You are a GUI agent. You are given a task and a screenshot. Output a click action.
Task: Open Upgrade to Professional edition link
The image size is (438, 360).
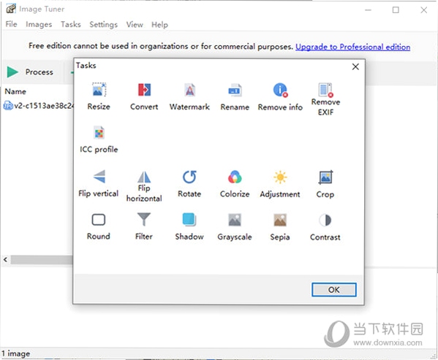pyautogui.click(x=352, y=47)
